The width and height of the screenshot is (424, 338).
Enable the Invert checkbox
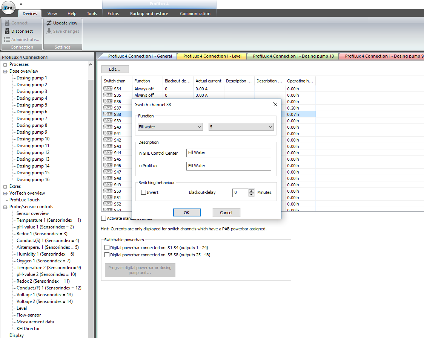click(x=144, y=192)
